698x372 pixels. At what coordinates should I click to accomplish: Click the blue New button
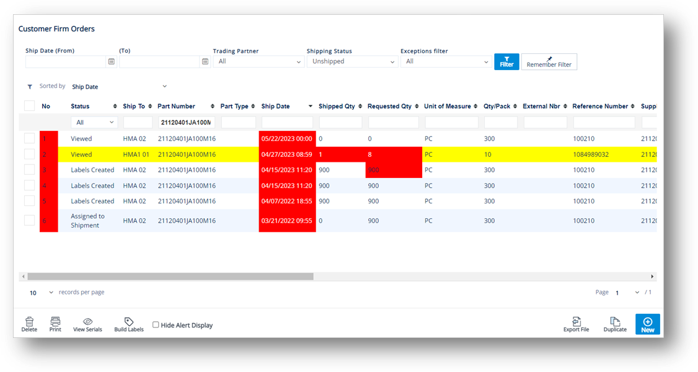[647, 324]
